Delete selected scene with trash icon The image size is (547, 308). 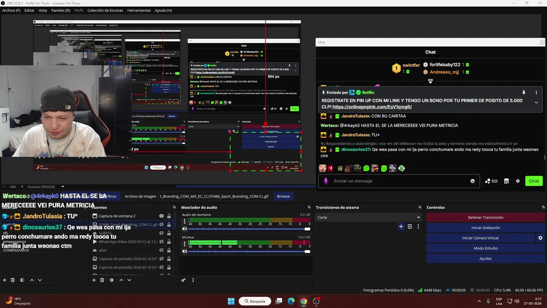pyautogui.click(x=13, y=280)
